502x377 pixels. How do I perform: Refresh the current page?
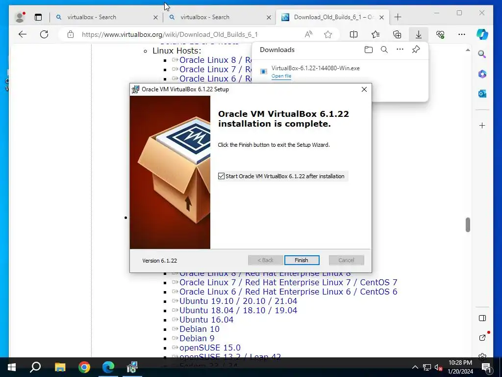pos(44,34)
